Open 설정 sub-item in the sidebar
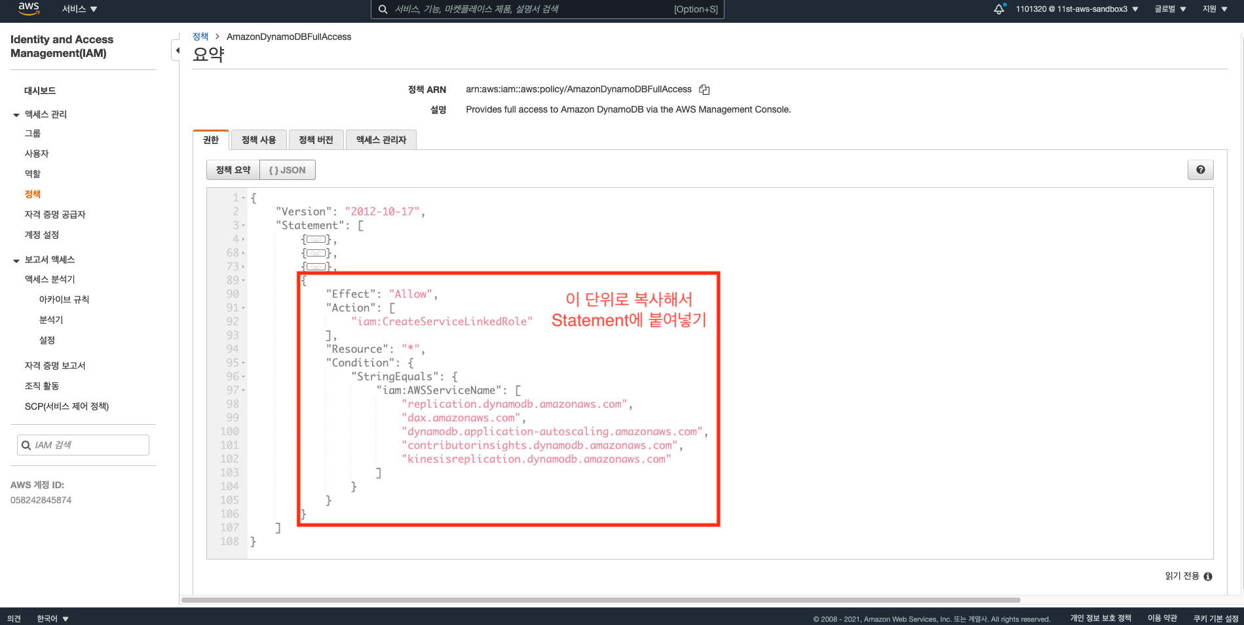The height and width of the screenshot is (625, 1244). tap(47, 340)
